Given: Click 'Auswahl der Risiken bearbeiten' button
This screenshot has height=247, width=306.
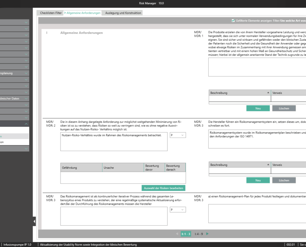Looking at the screenshot, I should pos(164,188).
